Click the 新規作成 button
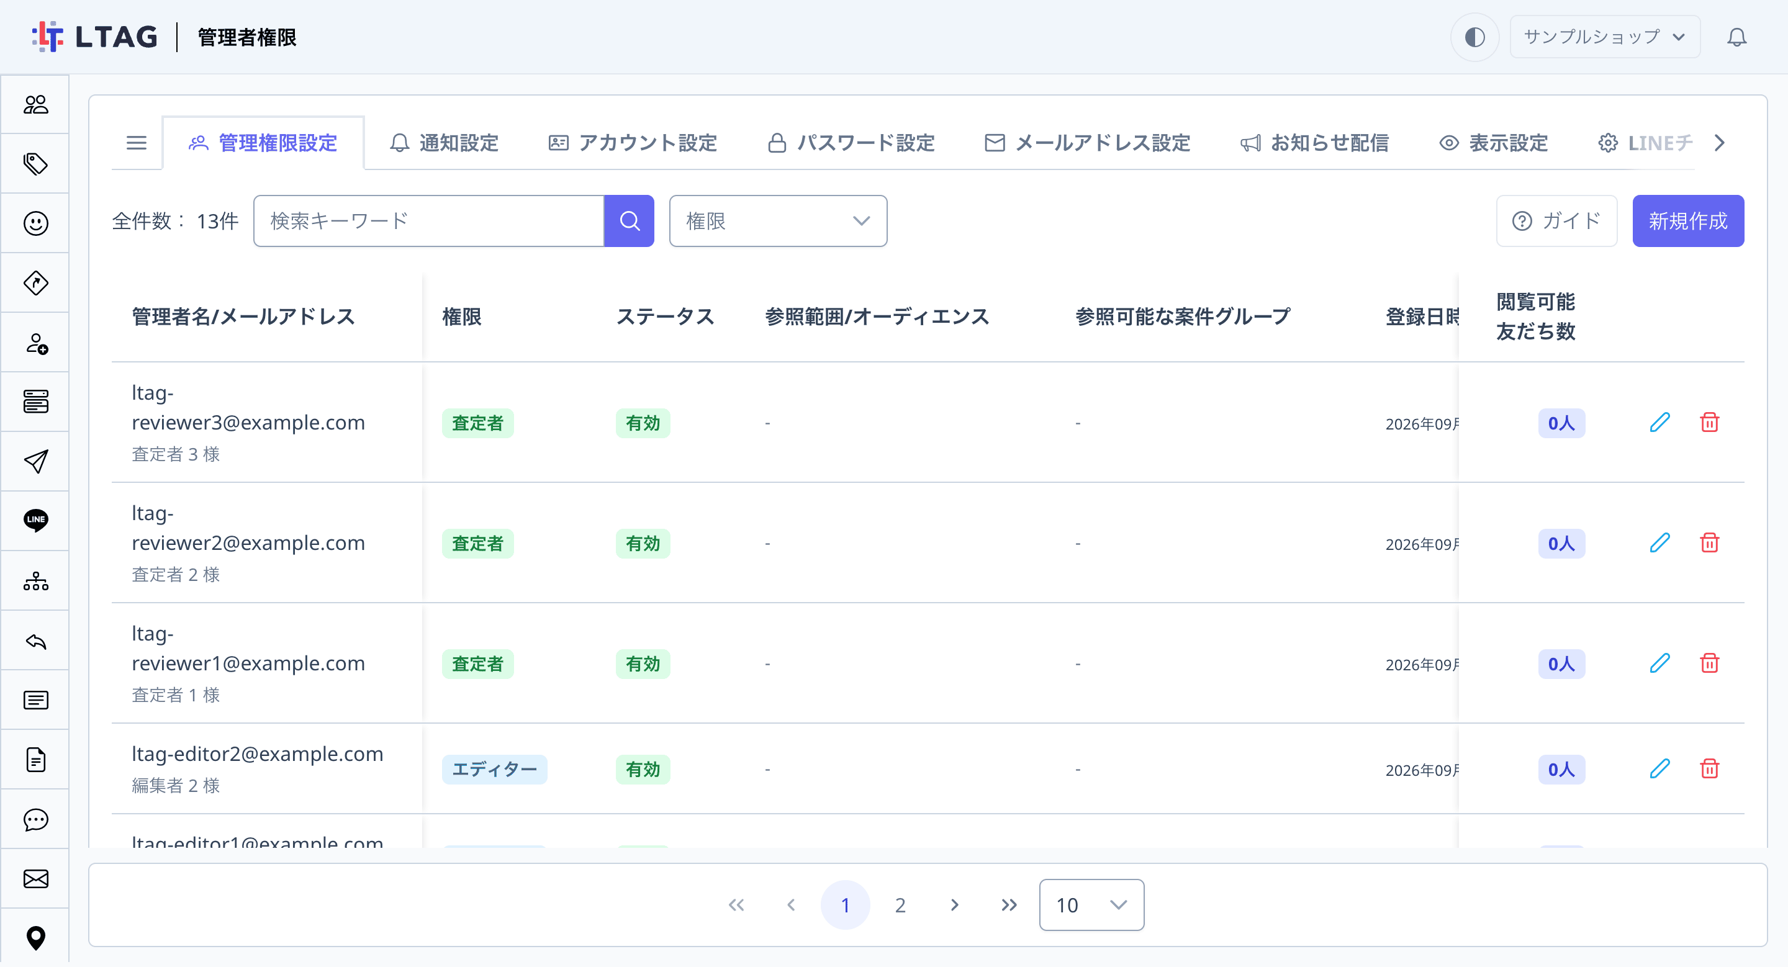Viewport: 1788px width, 967px height. [1687, 222]
